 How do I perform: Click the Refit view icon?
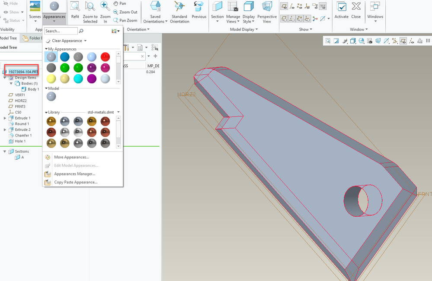pos(75,7)
